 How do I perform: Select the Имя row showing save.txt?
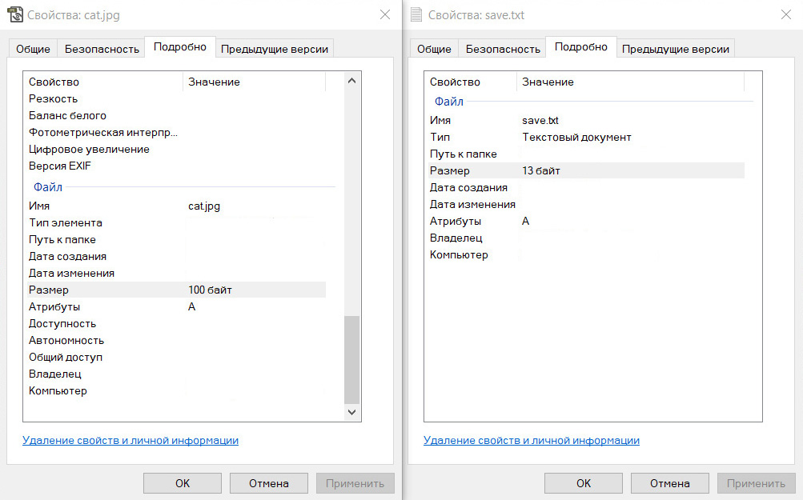pos(586,120)
